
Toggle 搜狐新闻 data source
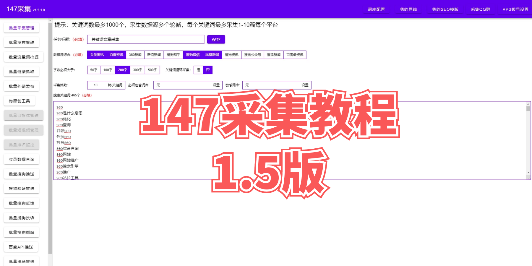(274, 55)
